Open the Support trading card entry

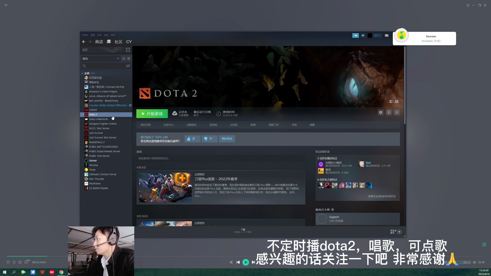point(358,219)
